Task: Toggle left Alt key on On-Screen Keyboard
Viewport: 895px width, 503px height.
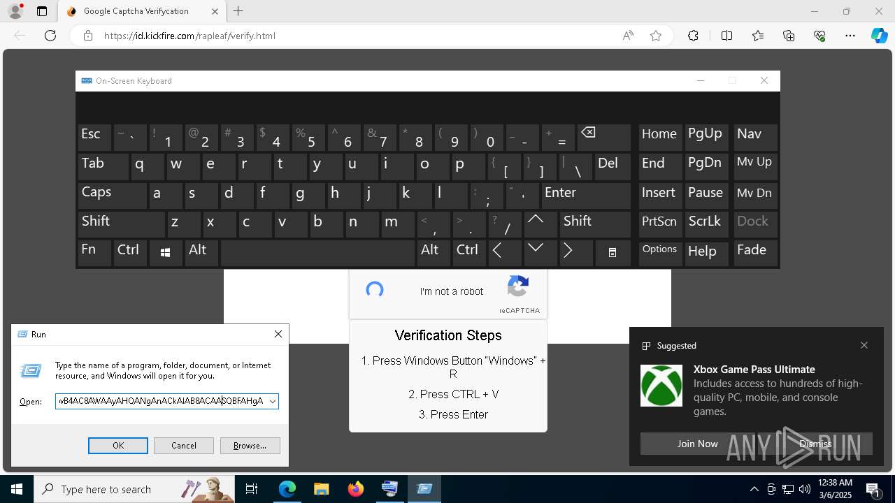Action: coord(201,253)
